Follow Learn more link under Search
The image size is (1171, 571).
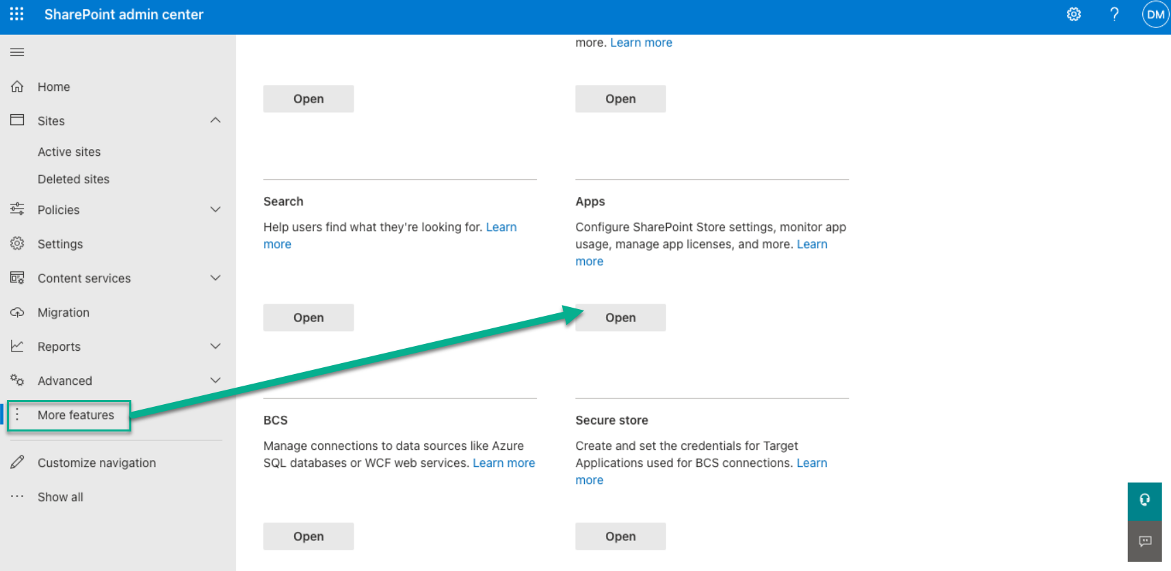[x=501, y=227]
